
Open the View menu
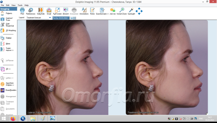tap(13, 5)
